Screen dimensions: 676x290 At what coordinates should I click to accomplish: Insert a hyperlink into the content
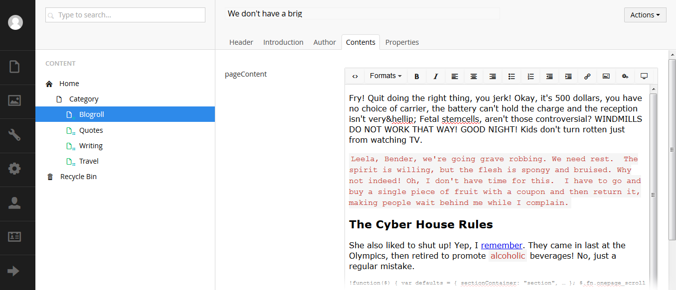click(x=587, y=76)
